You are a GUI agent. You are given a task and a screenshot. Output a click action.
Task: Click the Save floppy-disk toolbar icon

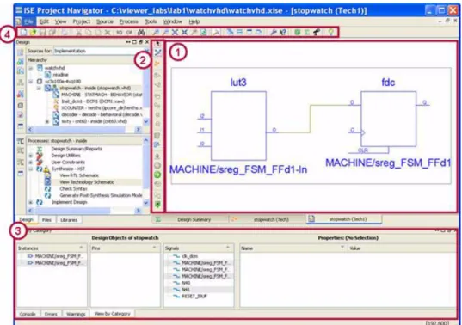point(43,32)
